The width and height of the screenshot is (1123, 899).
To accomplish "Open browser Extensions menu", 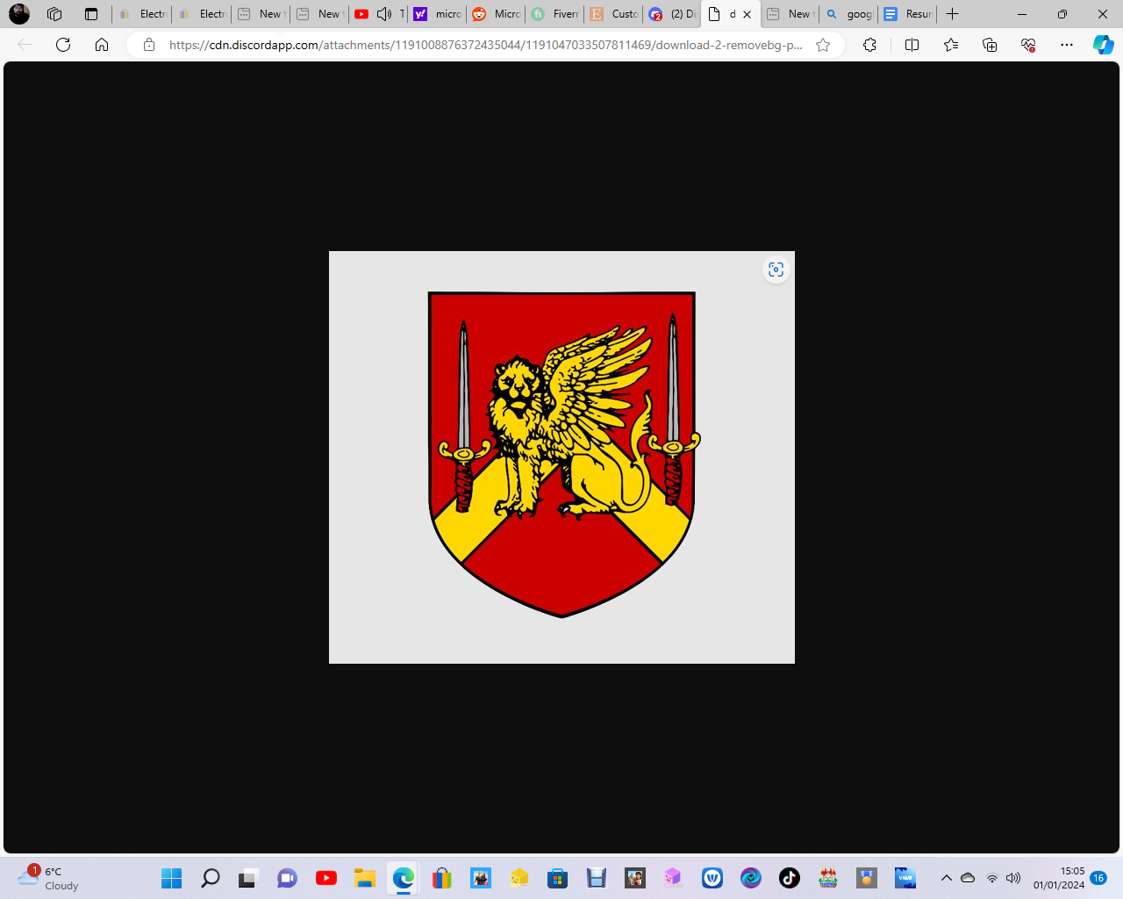I will click(x=869, y=45).
